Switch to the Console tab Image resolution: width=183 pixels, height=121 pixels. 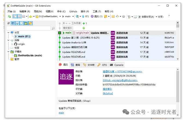117,65
